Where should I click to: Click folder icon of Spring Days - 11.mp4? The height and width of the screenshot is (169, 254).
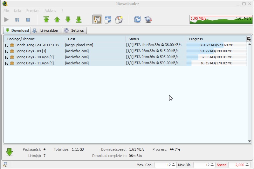pos(12,63)
